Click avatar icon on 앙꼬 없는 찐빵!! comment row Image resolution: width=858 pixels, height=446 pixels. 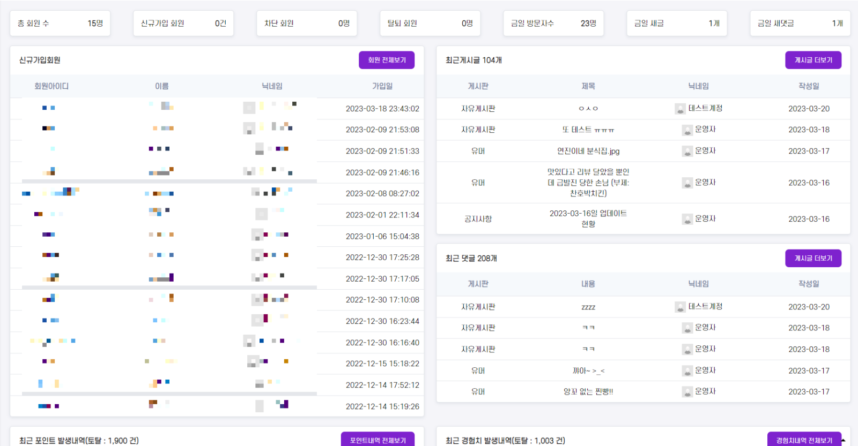[687, 392]
